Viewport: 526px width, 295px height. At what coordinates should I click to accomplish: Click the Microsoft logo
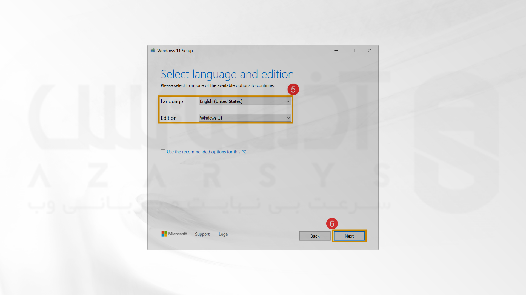tap(174, 234)
